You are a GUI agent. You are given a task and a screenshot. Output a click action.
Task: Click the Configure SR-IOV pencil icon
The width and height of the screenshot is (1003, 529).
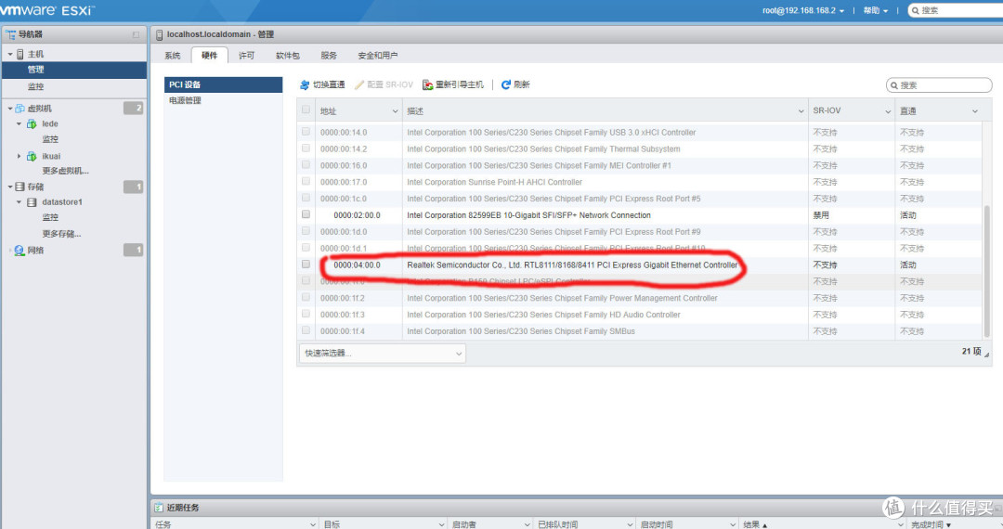coord(358,84)
